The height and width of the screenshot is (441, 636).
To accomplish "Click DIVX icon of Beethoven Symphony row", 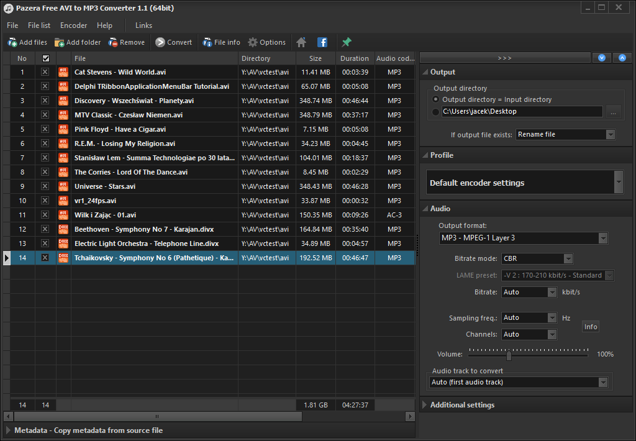I will pos(63,229).
